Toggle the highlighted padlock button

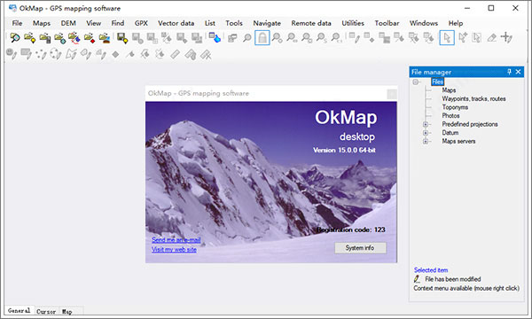pyautogui.click(x=262, y=37)
